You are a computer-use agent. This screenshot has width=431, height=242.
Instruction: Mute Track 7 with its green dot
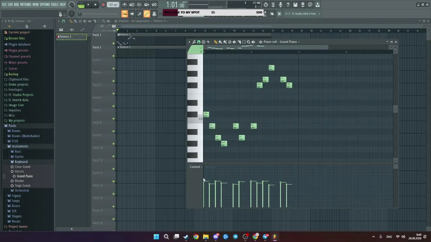tap(113, 119)
